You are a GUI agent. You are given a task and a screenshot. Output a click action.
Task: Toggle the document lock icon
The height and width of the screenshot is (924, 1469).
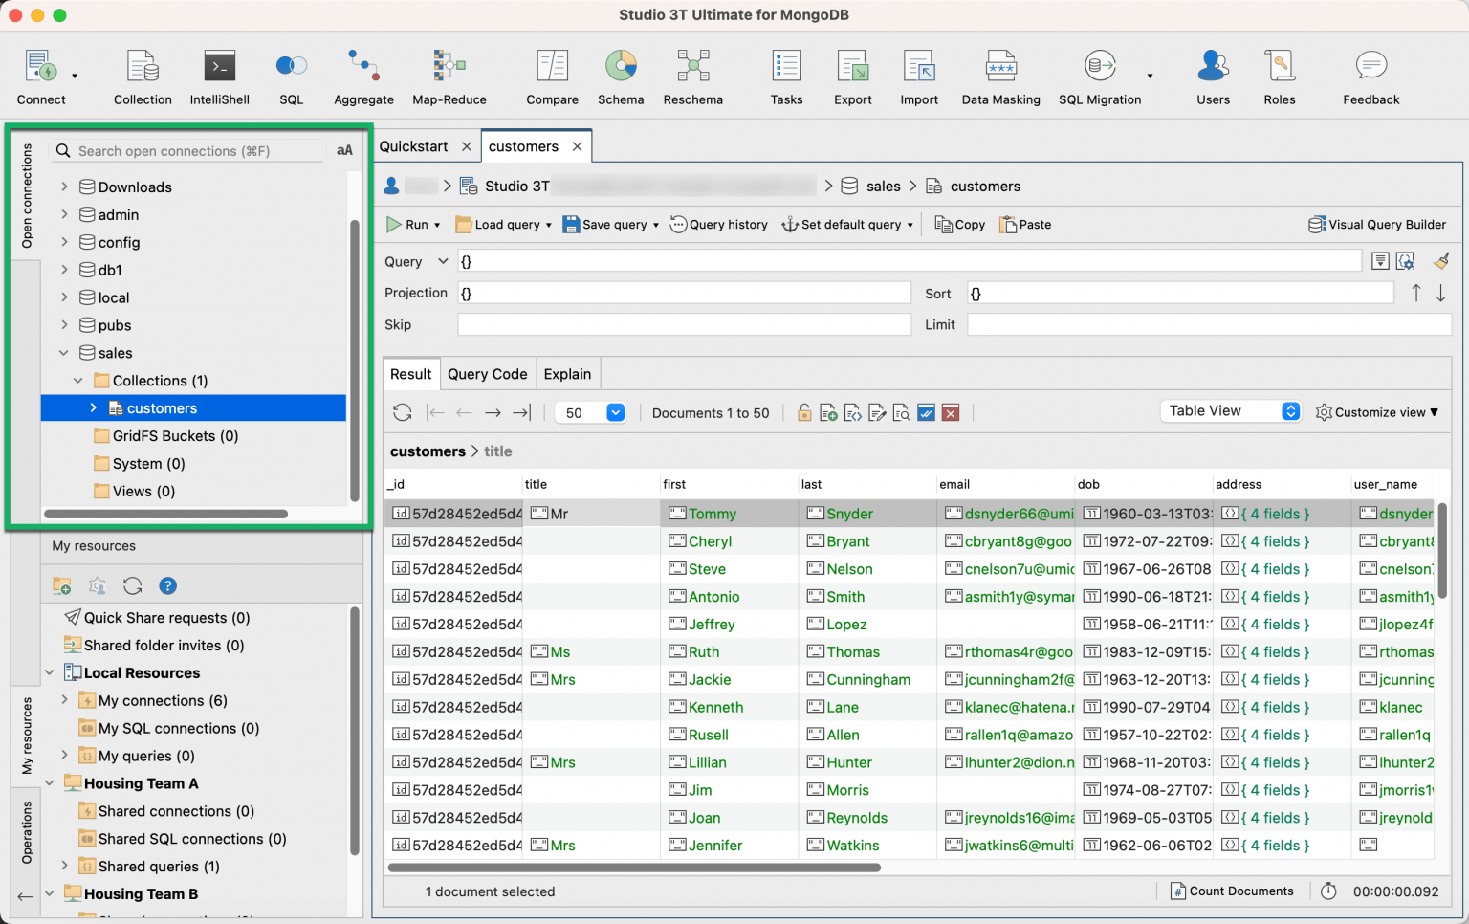coord(803,412)
